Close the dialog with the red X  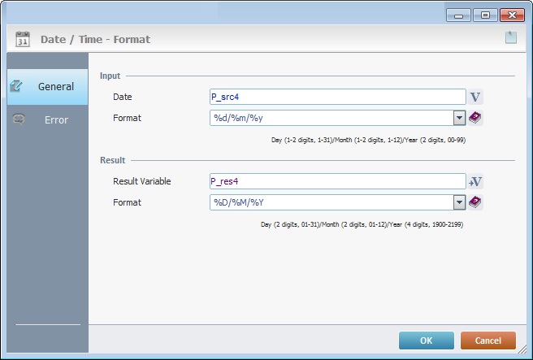[511, 15]
